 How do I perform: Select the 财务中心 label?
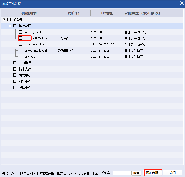click(25, 81)
